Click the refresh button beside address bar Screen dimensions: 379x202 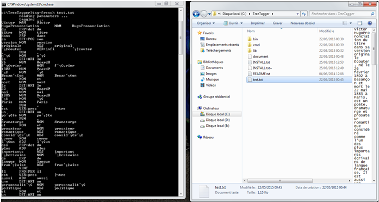coord(304,14)
